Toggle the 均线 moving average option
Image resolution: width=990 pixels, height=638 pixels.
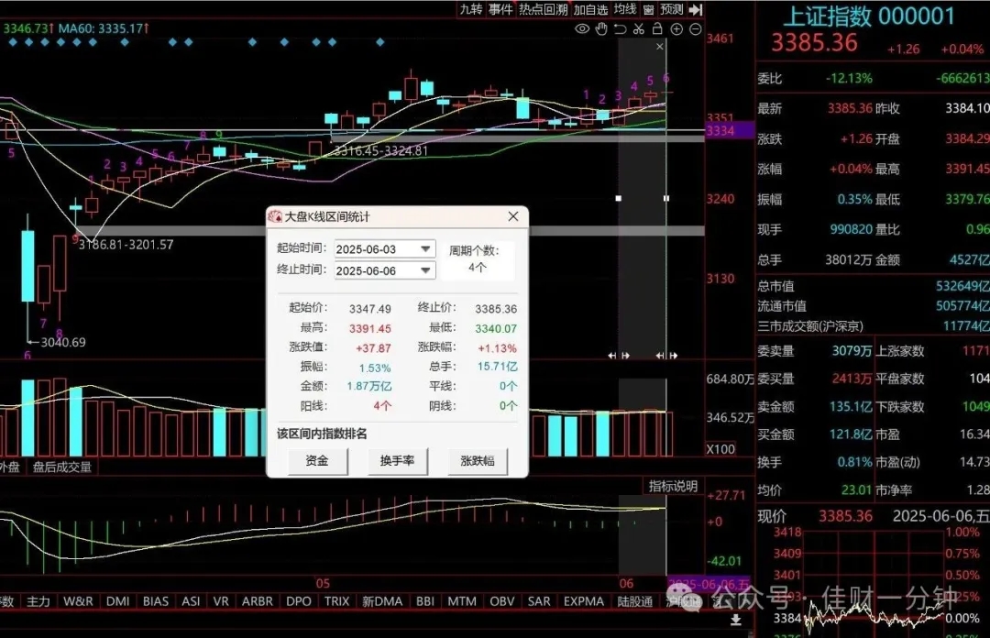(x=625, y=9)
